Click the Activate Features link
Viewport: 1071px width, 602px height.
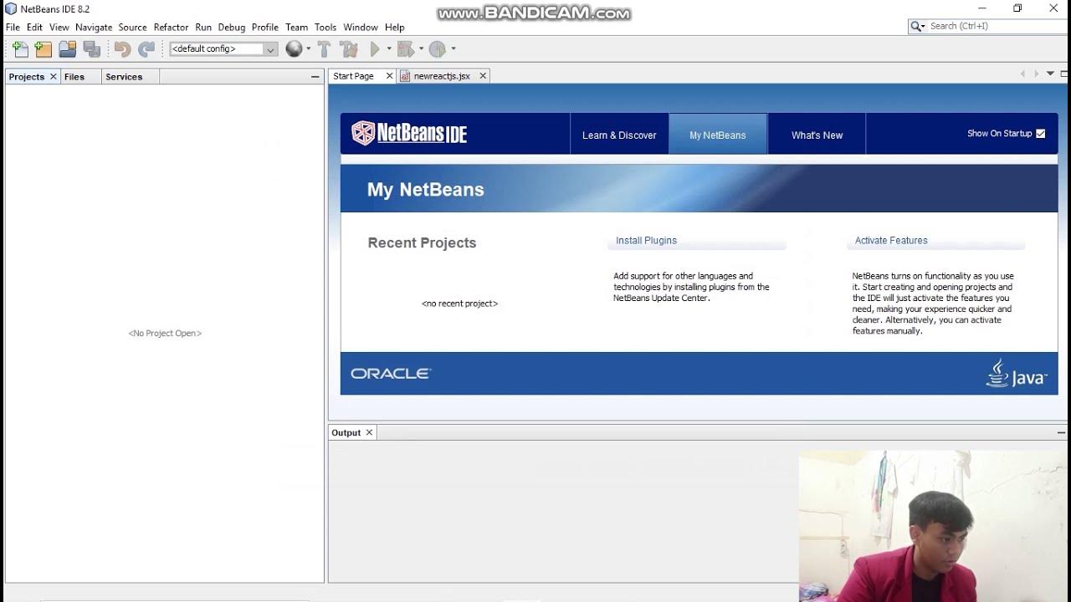891,241
